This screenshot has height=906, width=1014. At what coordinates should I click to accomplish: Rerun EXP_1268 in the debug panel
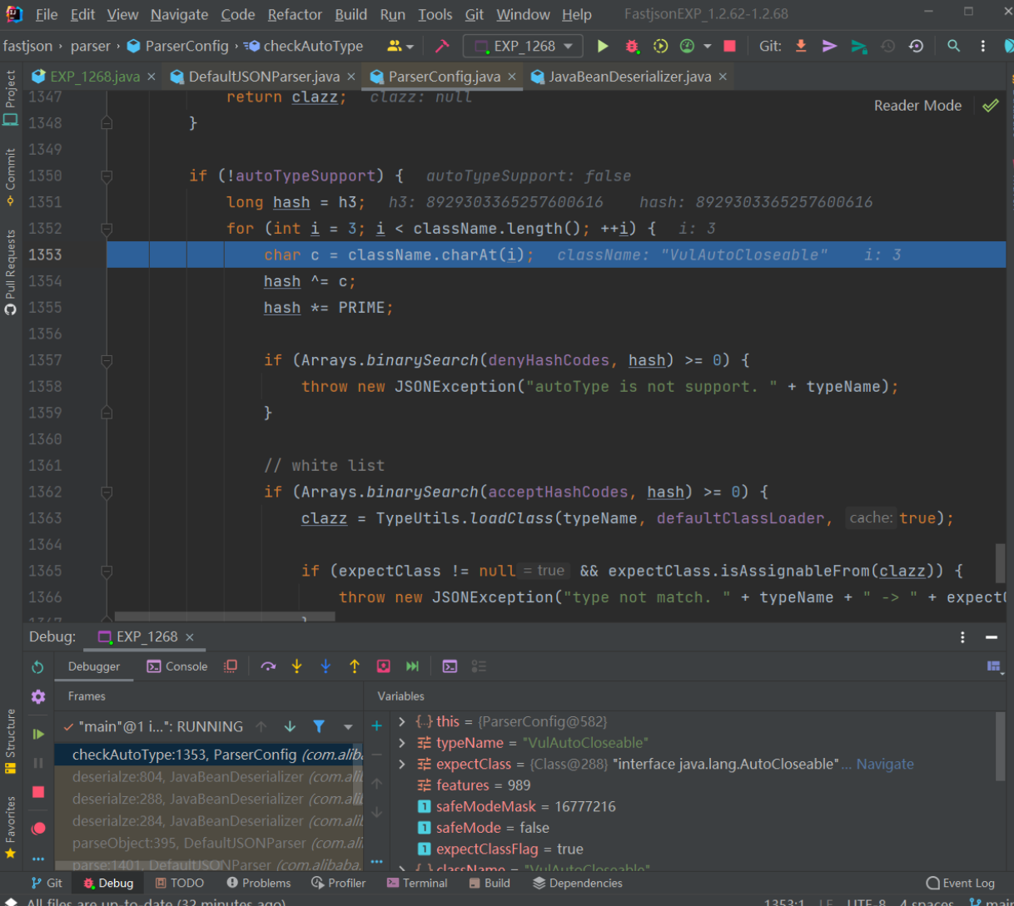click(37, 667)
